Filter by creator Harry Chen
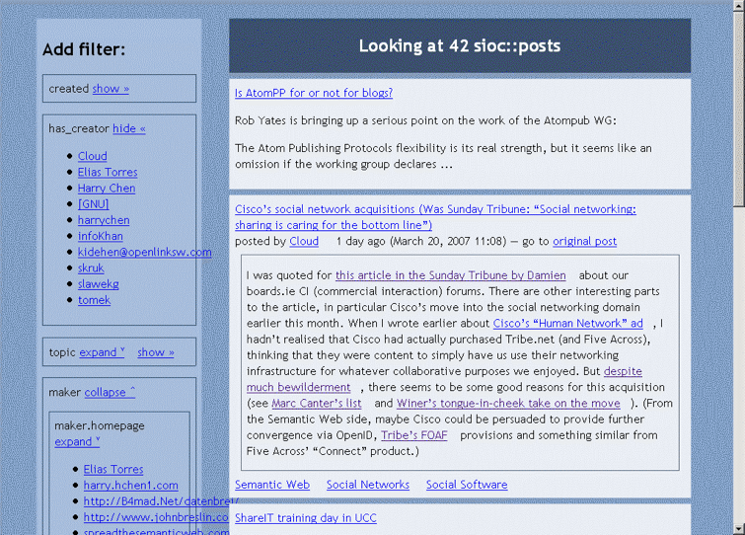745x535 pixels. 107,189
